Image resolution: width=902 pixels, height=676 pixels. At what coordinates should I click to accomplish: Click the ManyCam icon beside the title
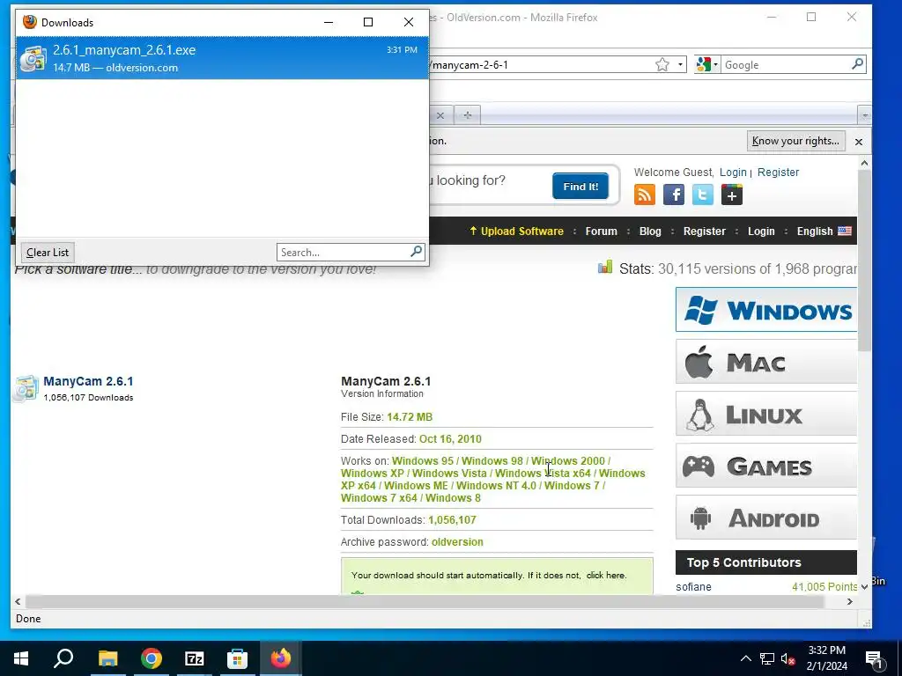26,388
